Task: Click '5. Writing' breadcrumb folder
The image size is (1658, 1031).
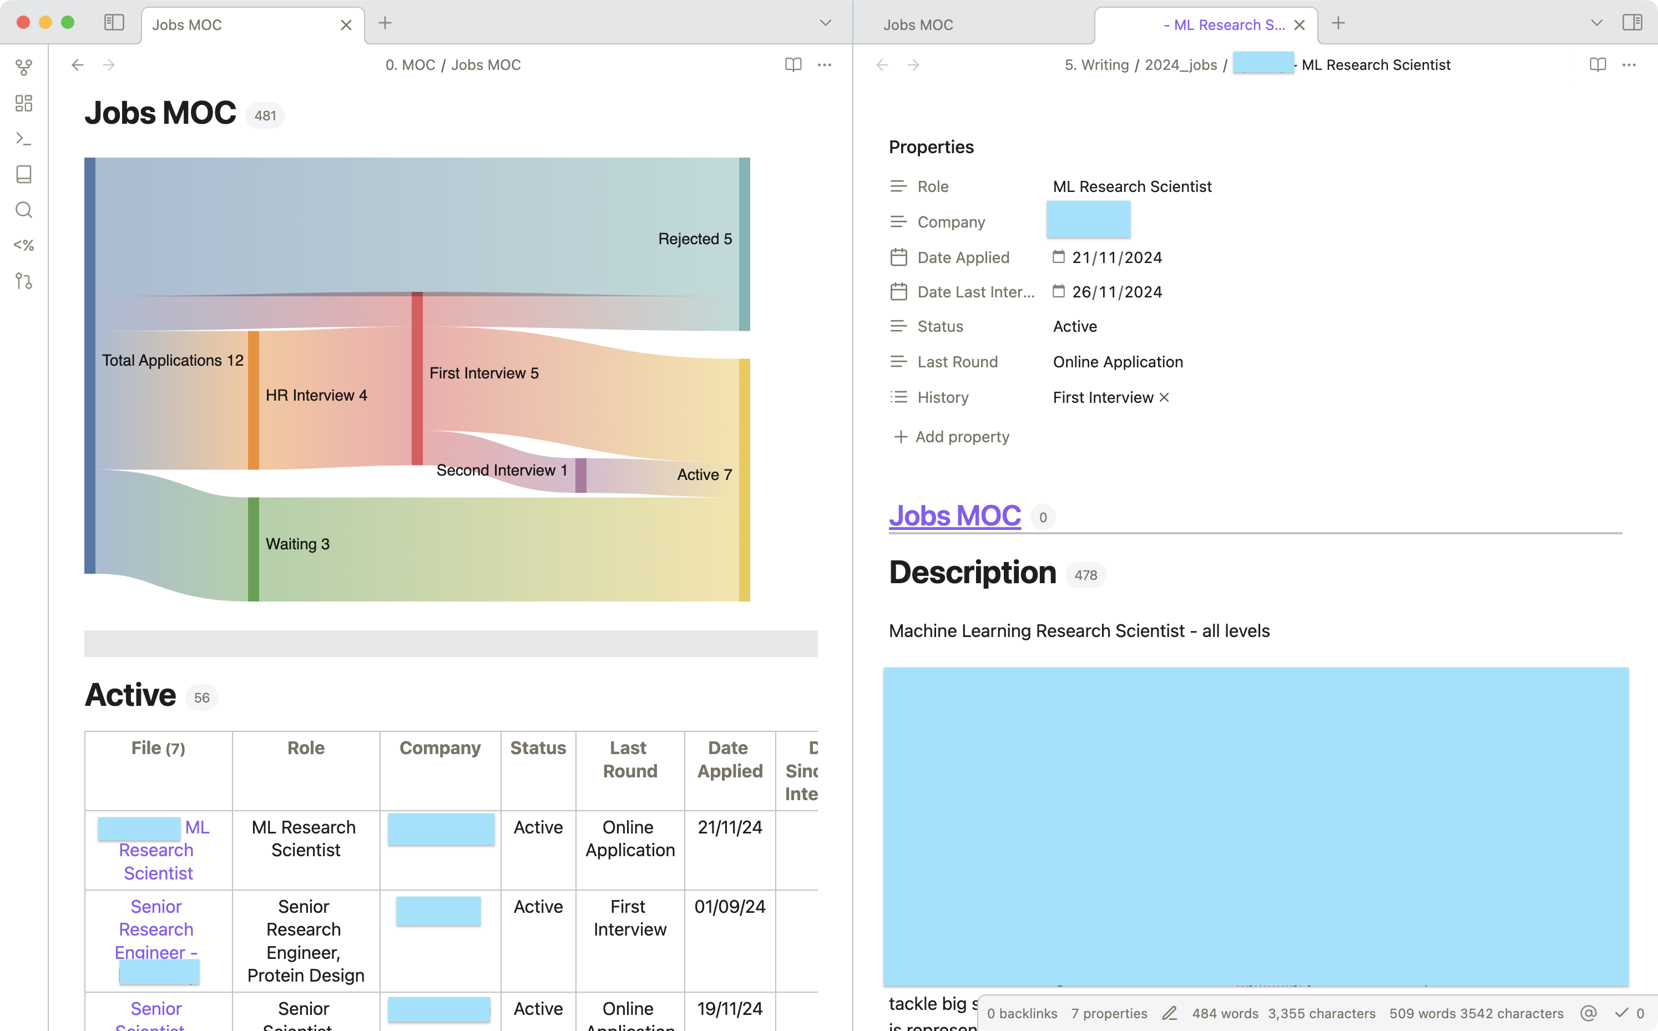Action: click(1097, 65)
